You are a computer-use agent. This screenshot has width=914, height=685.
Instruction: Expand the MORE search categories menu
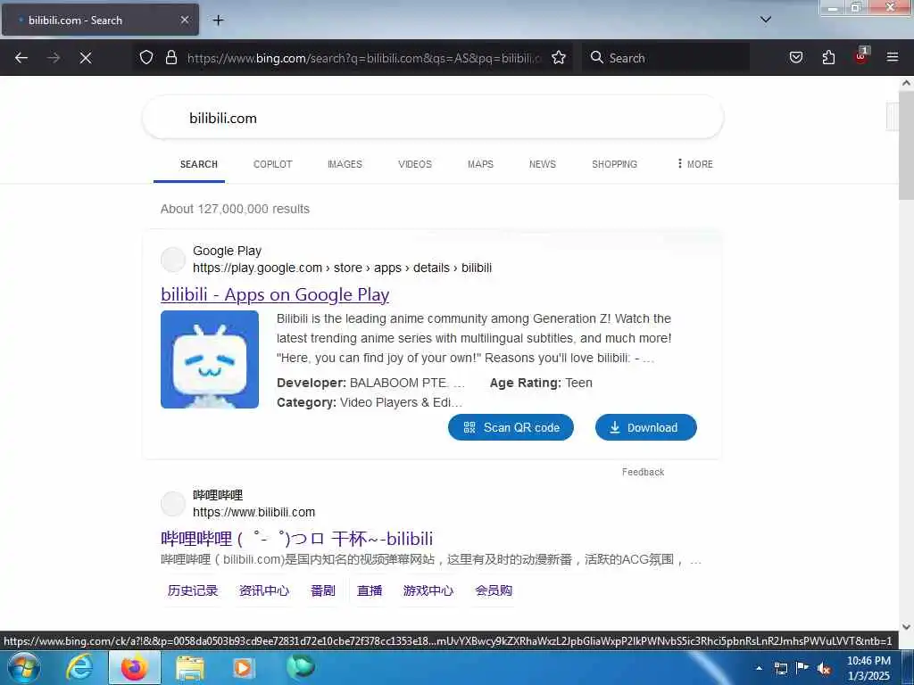694,164
